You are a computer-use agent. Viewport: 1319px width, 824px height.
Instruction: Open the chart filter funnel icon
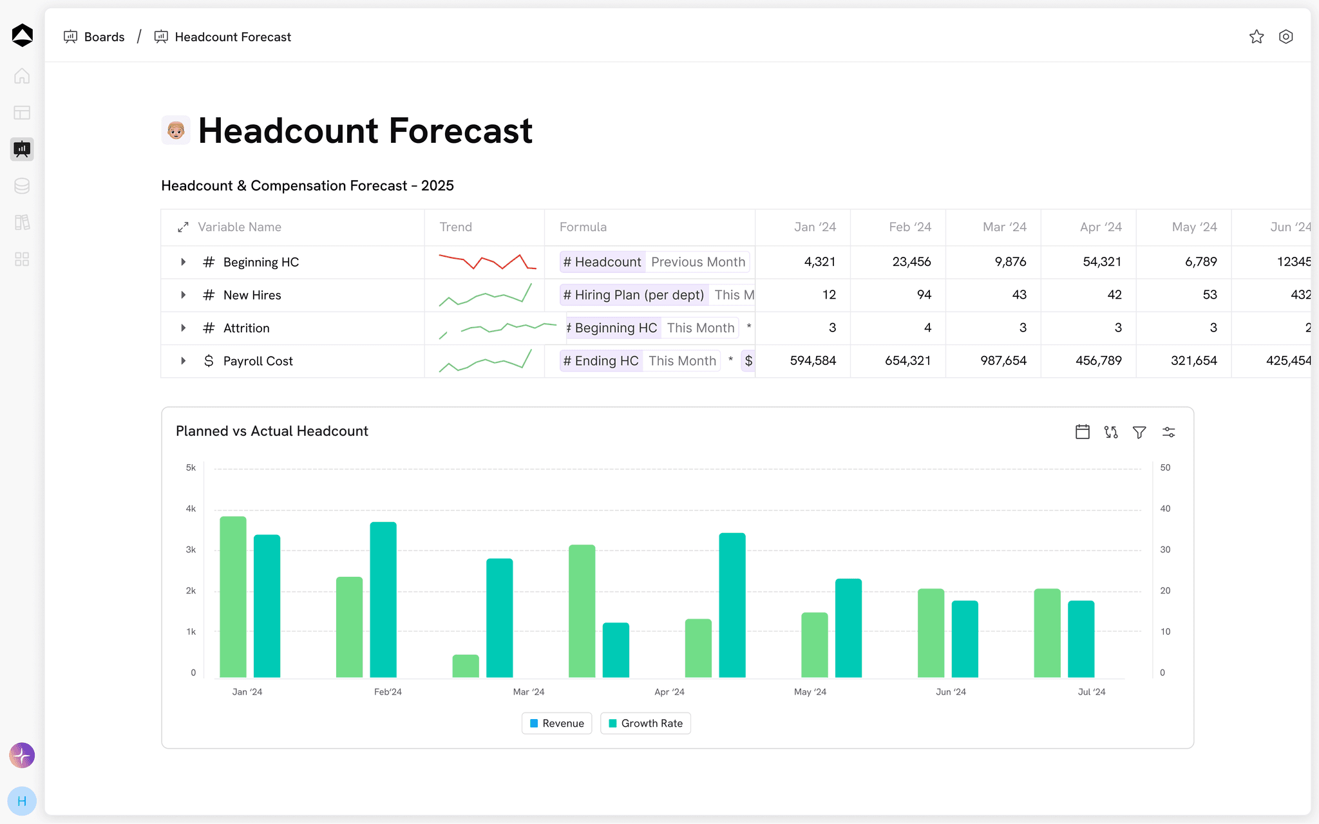click(1139, 432)
